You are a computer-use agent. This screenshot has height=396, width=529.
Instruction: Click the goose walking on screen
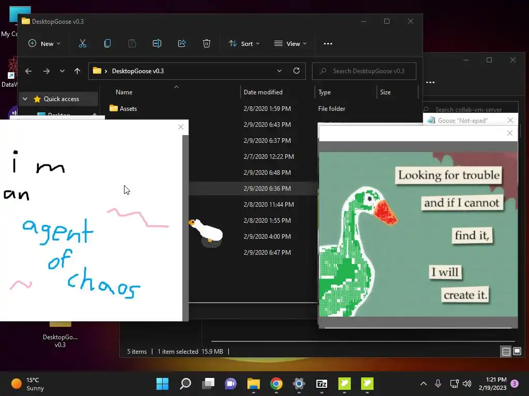point(207,232)
